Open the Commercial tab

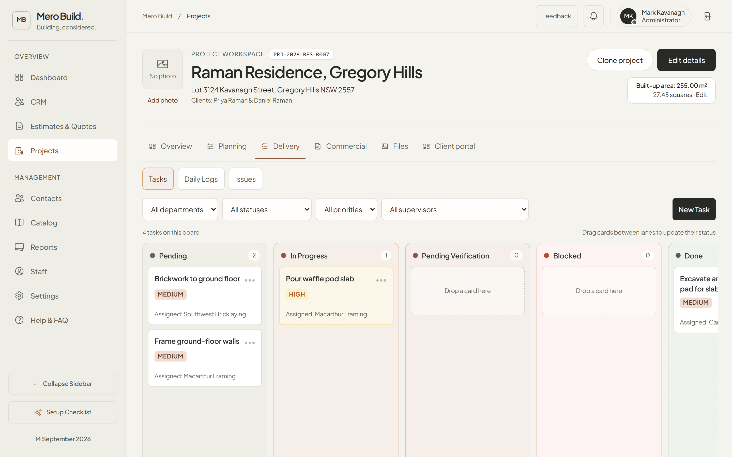(x=341, y=146)
